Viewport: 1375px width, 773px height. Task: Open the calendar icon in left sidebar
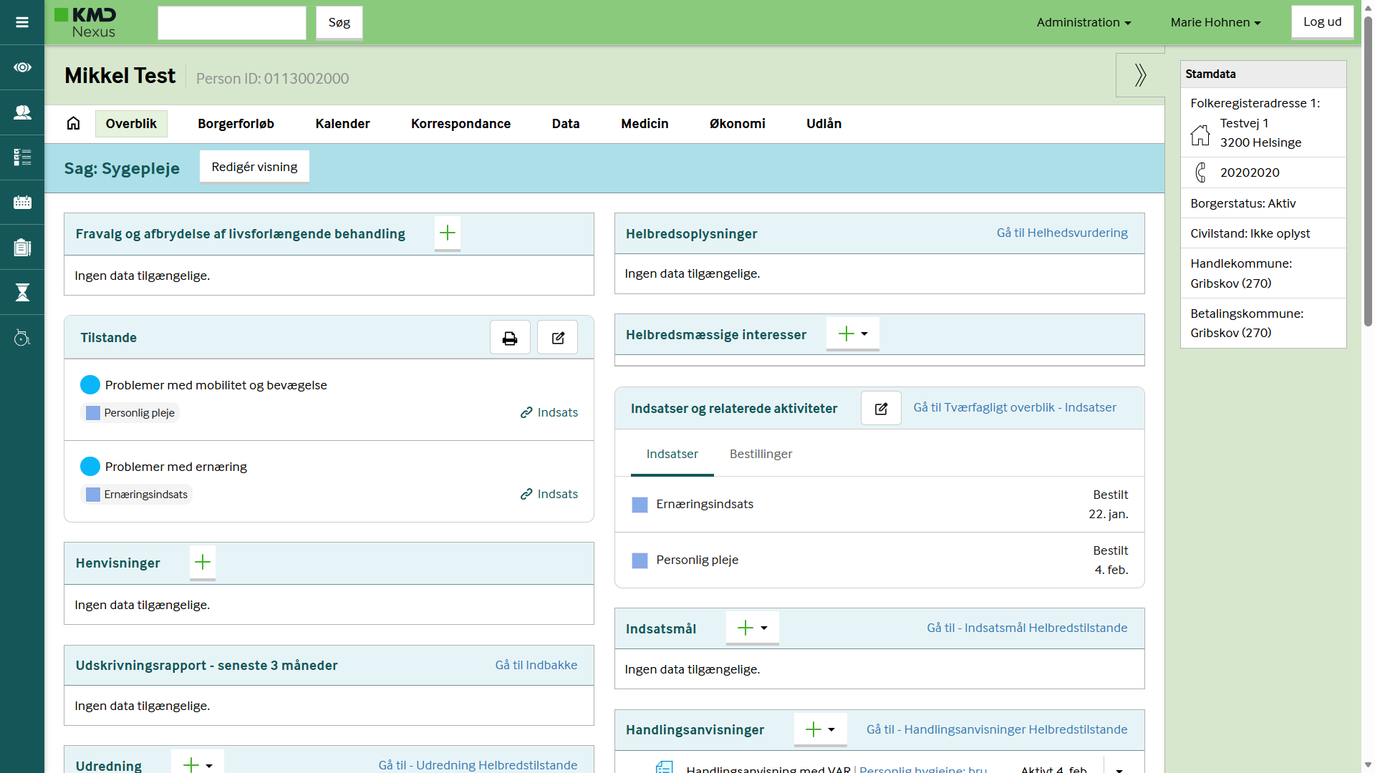pos(22,203)
